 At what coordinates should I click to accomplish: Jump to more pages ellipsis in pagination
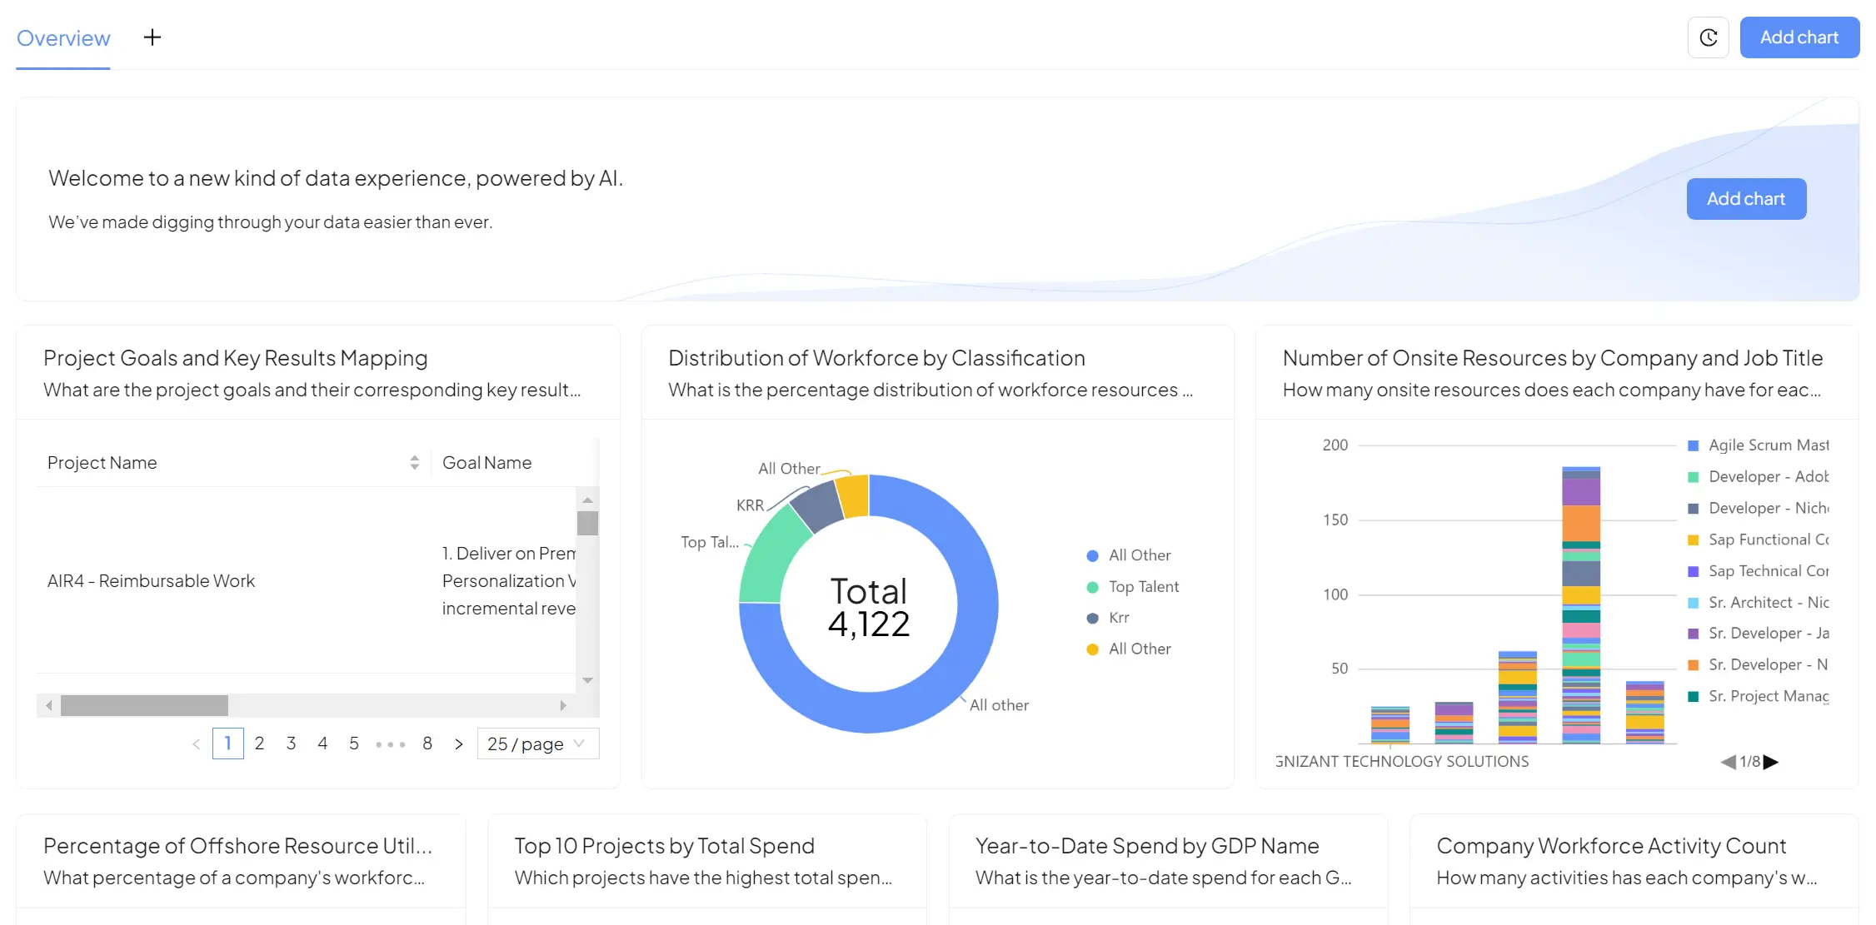pos(390,744)
